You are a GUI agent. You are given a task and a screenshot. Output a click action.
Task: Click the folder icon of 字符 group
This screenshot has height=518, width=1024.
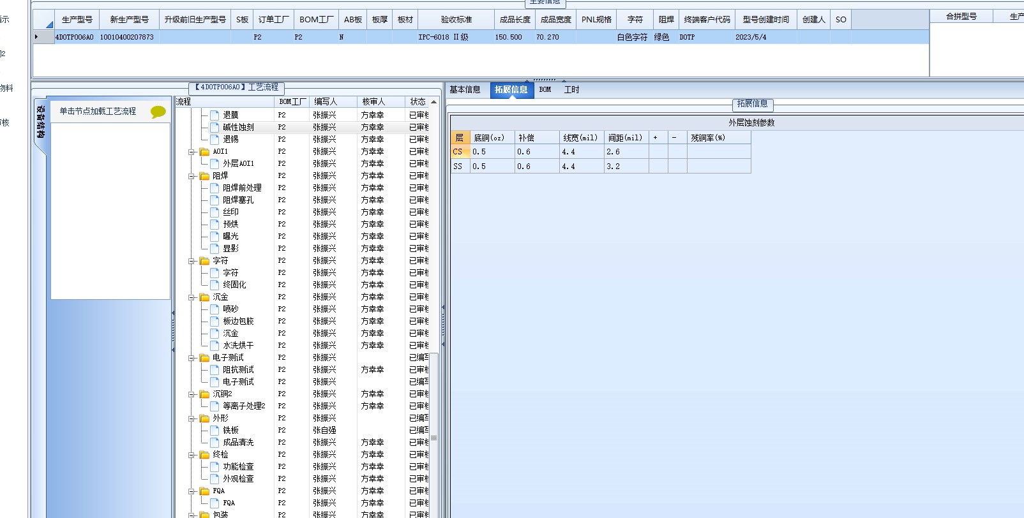pyautogui.click(x=204, y=260)
